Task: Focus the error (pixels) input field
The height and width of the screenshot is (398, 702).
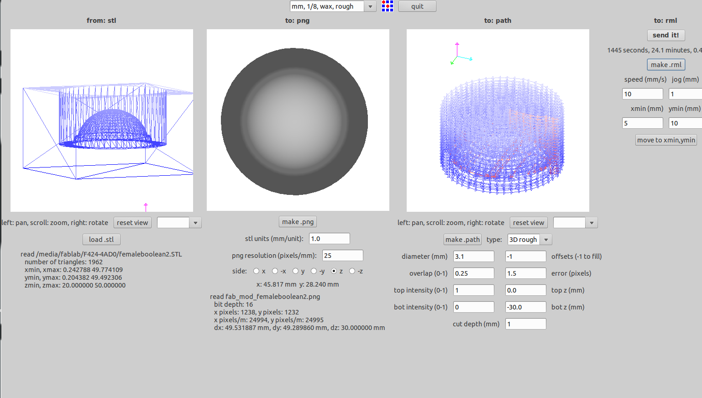Action: click(x=526, y=273)
